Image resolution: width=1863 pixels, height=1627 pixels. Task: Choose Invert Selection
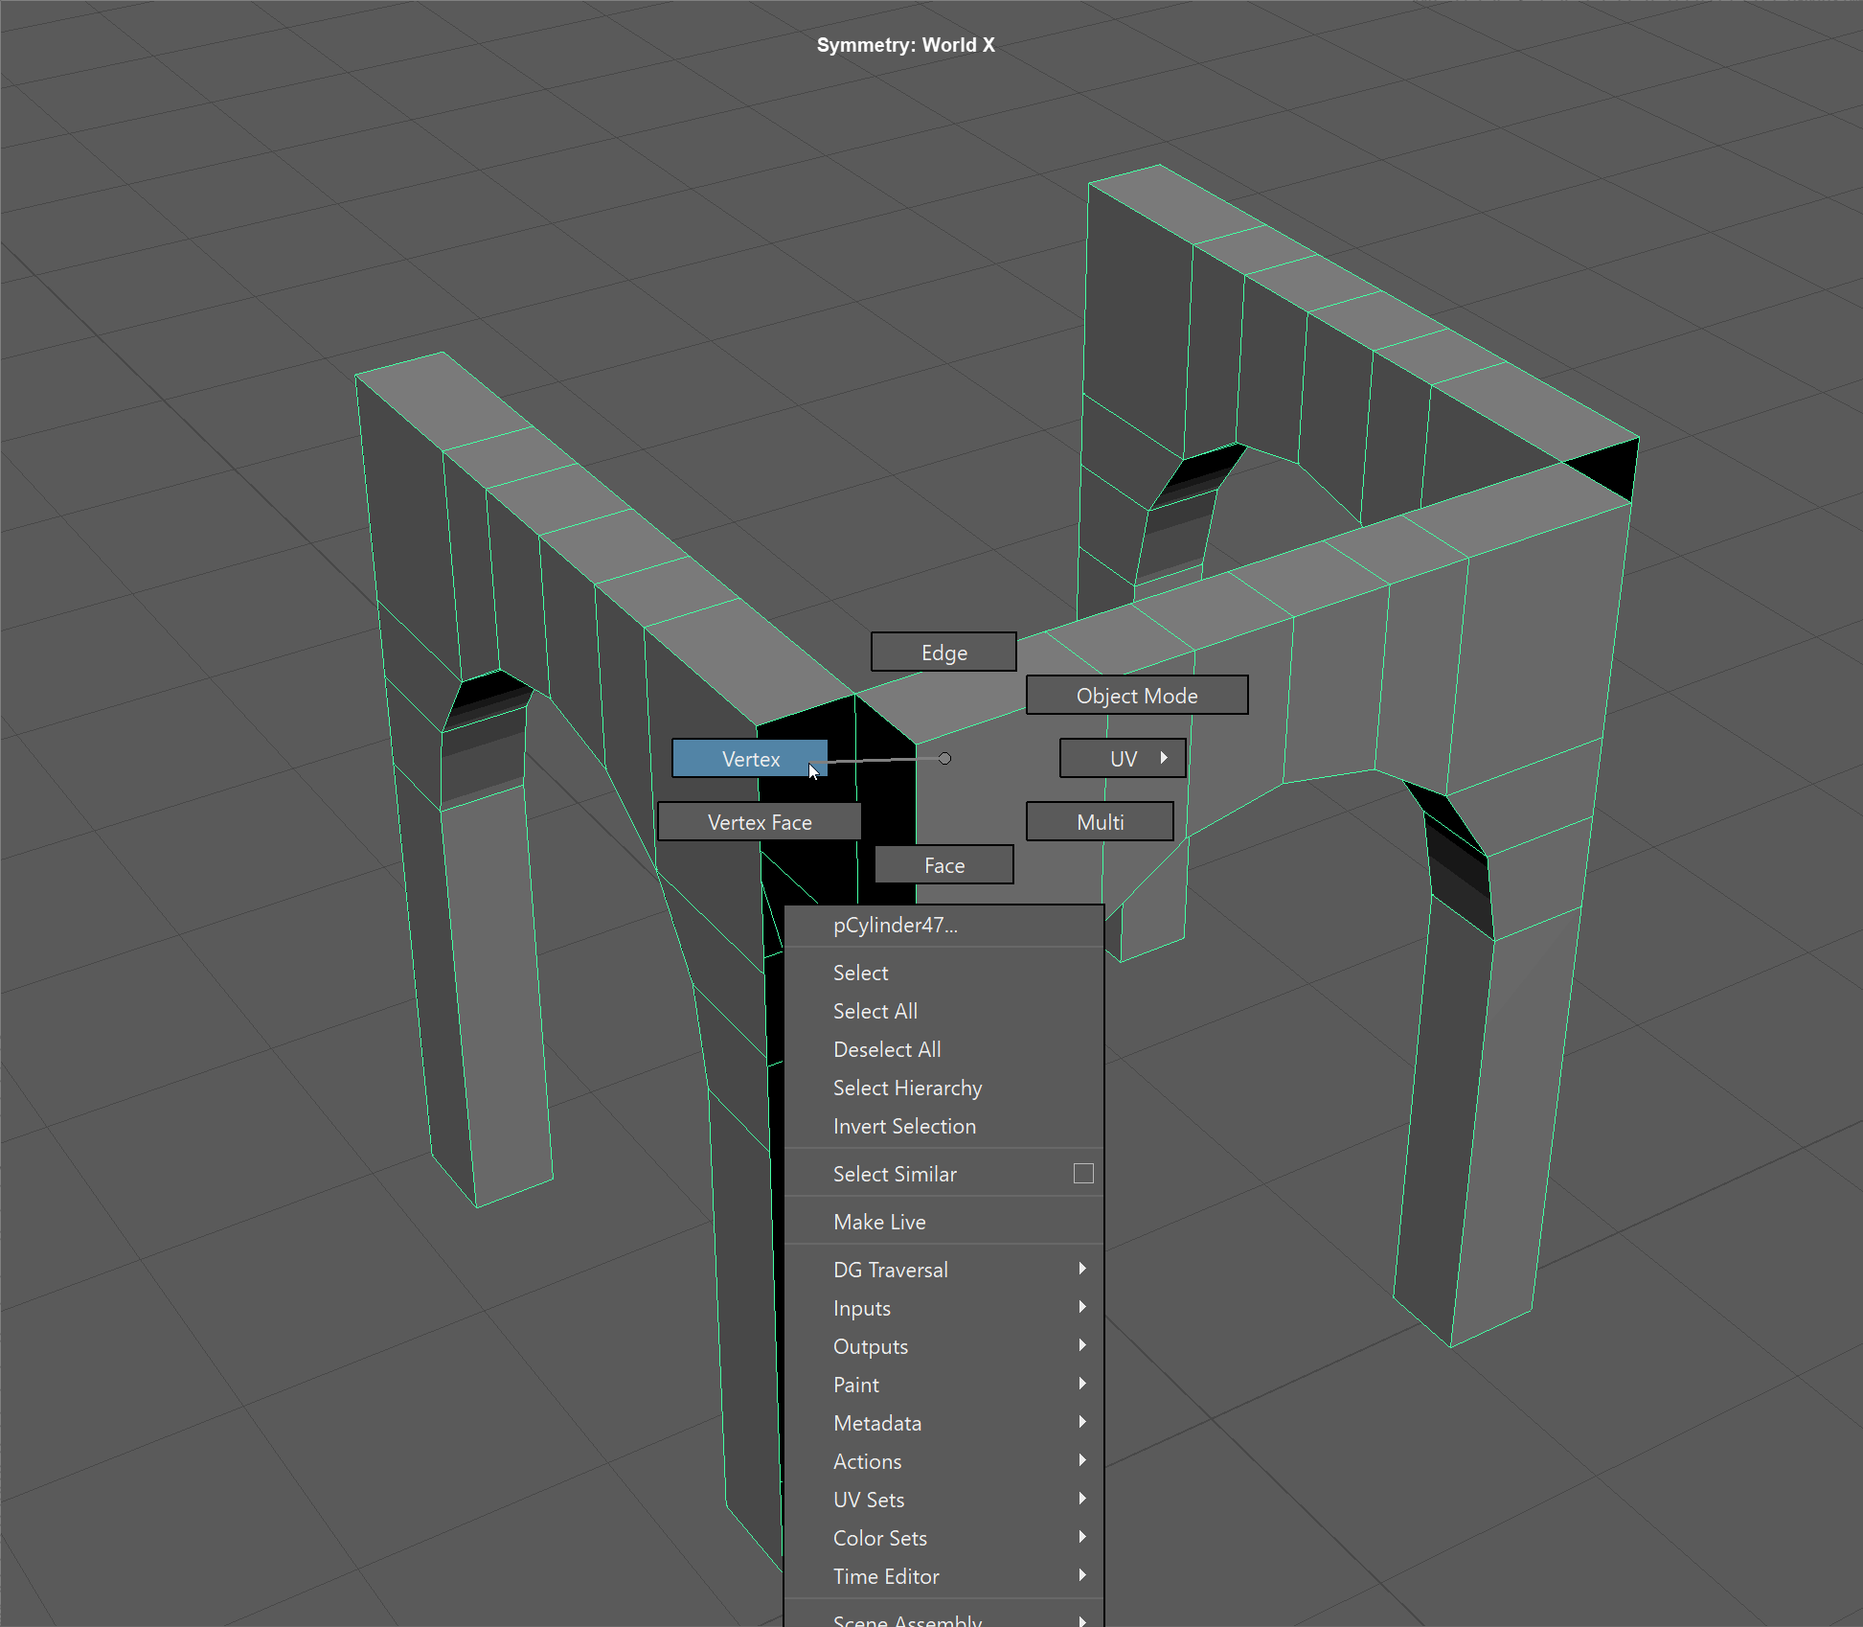904,1127
